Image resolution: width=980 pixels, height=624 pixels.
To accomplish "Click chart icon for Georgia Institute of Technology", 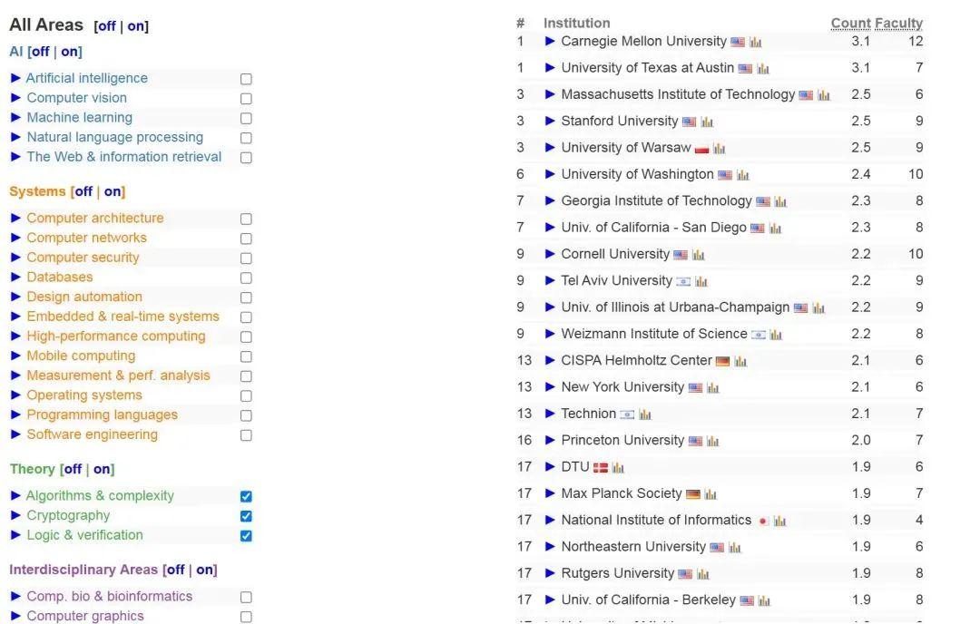I will click(780, 201).
